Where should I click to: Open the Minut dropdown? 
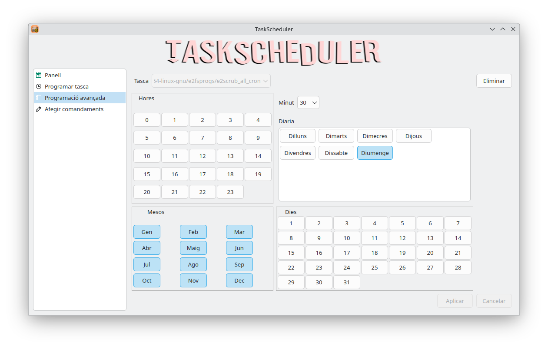pyautogui.click(x=308, y=103)
